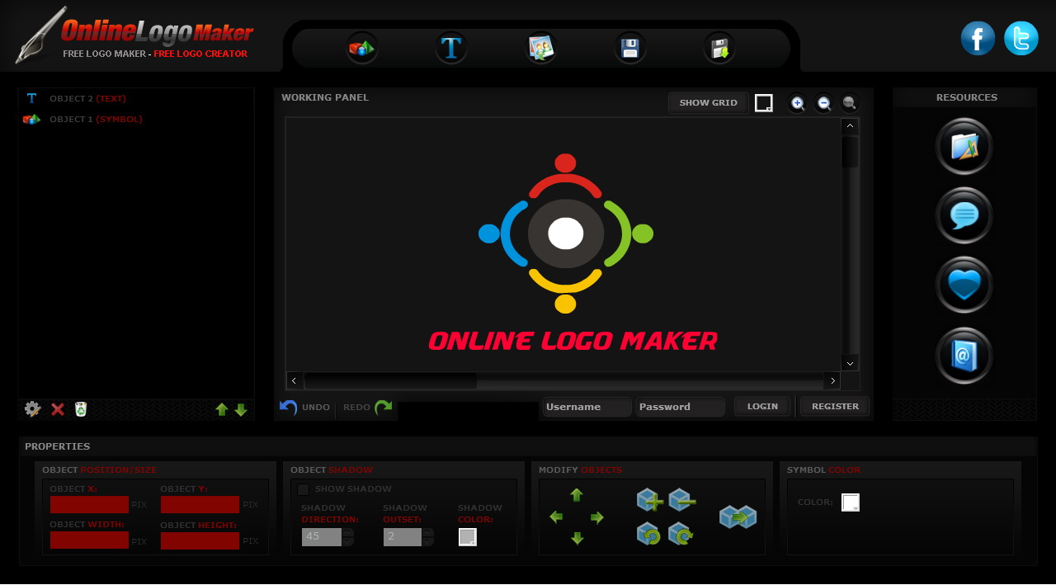The image size is (1056, 585).
Task: Click the canvas scroll right arrow
Action: (832, 380)
